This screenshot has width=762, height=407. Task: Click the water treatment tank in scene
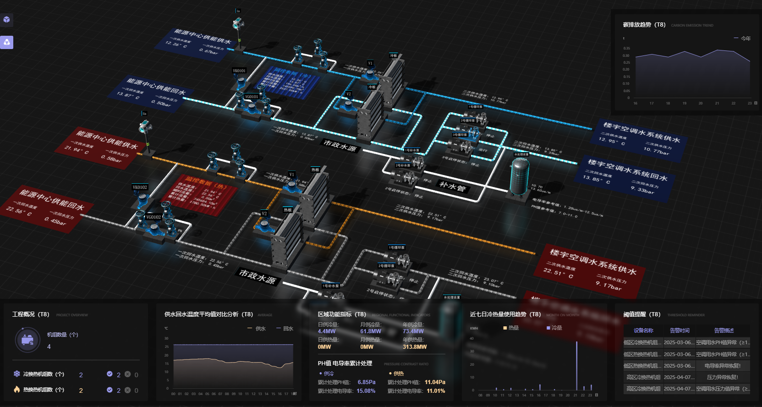click(520, 177)
